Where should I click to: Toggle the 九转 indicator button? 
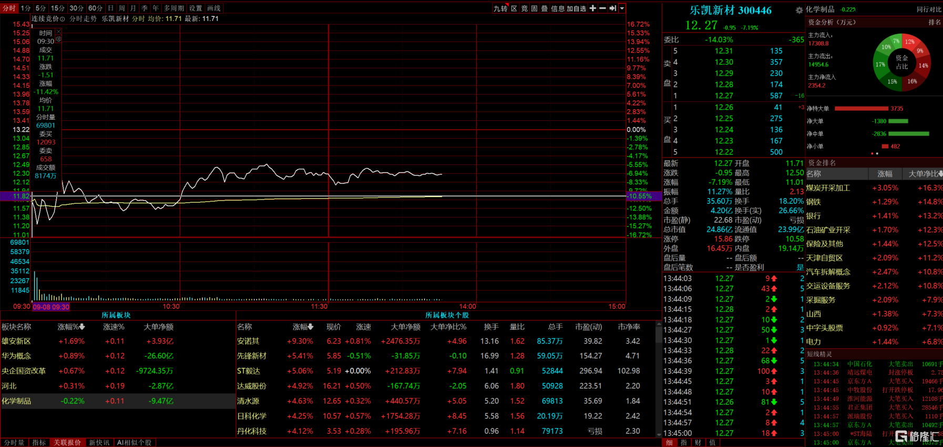500,8
